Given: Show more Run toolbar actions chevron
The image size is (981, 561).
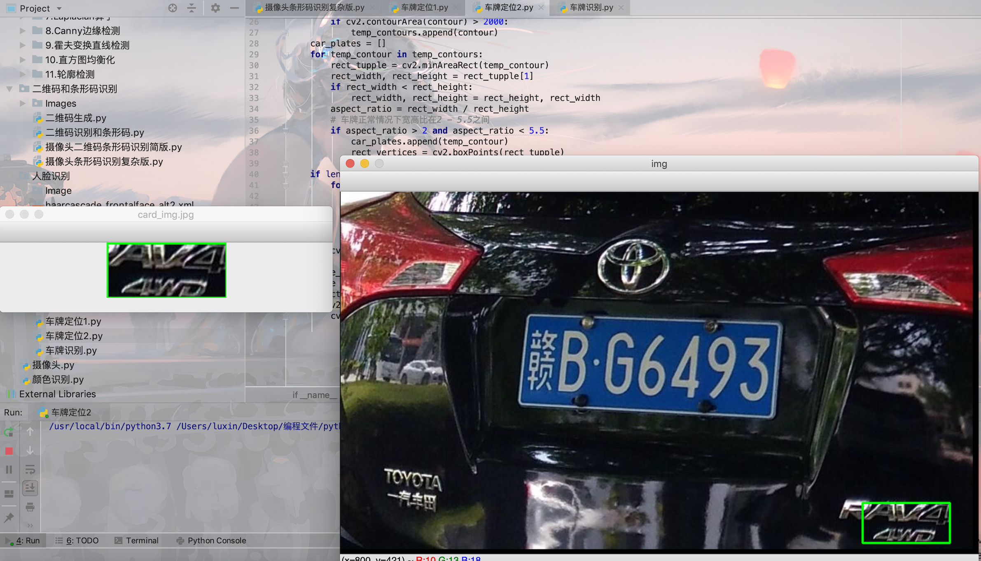Looking at the screenshot, I should coord(30,525).
